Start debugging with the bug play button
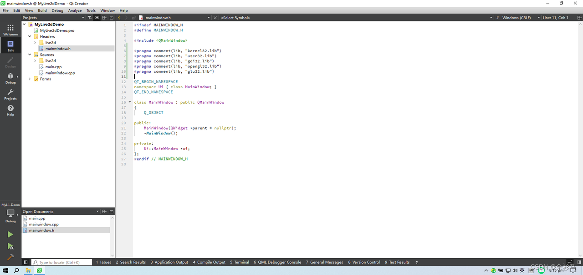Screen dimensions: 583x275 point(10,246)
